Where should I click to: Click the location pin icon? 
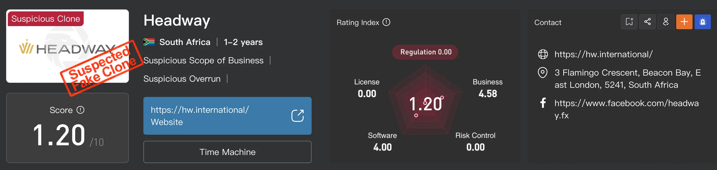[x=543, y=73]
